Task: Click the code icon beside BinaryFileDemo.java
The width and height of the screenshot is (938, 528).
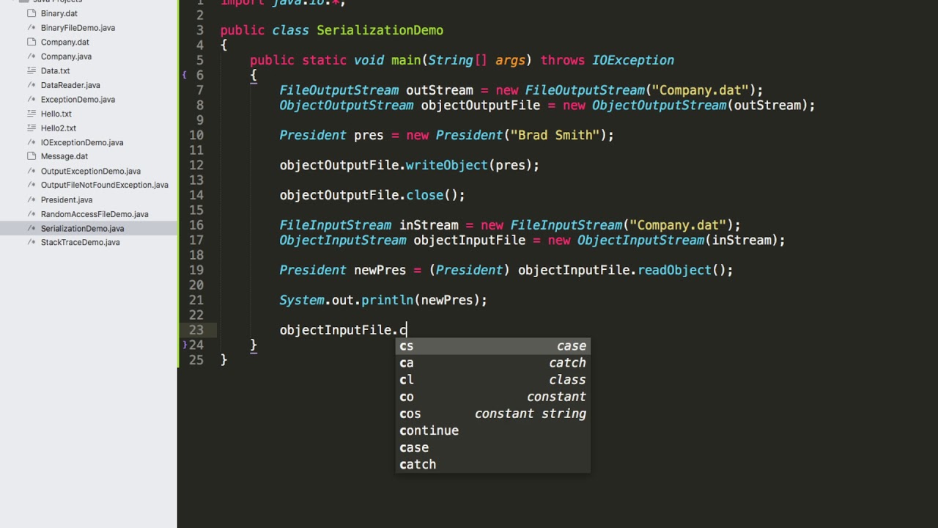Action: point(32,28)
